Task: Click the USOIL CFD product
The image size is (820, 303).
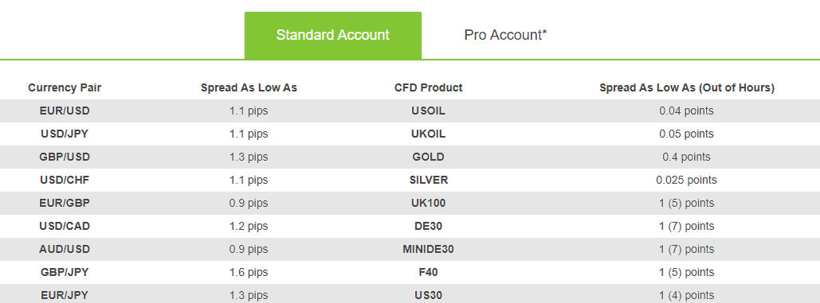Action: tap(428, 111)
